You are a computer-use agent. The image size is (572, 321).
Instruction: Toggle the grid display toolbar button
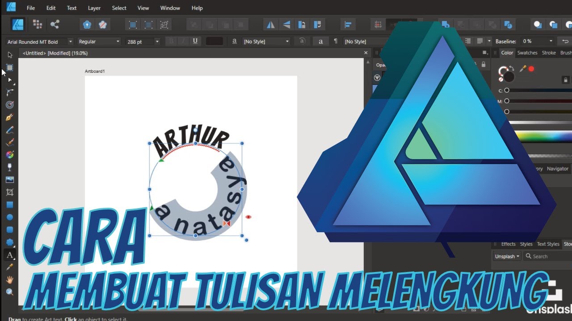(379, 25)
